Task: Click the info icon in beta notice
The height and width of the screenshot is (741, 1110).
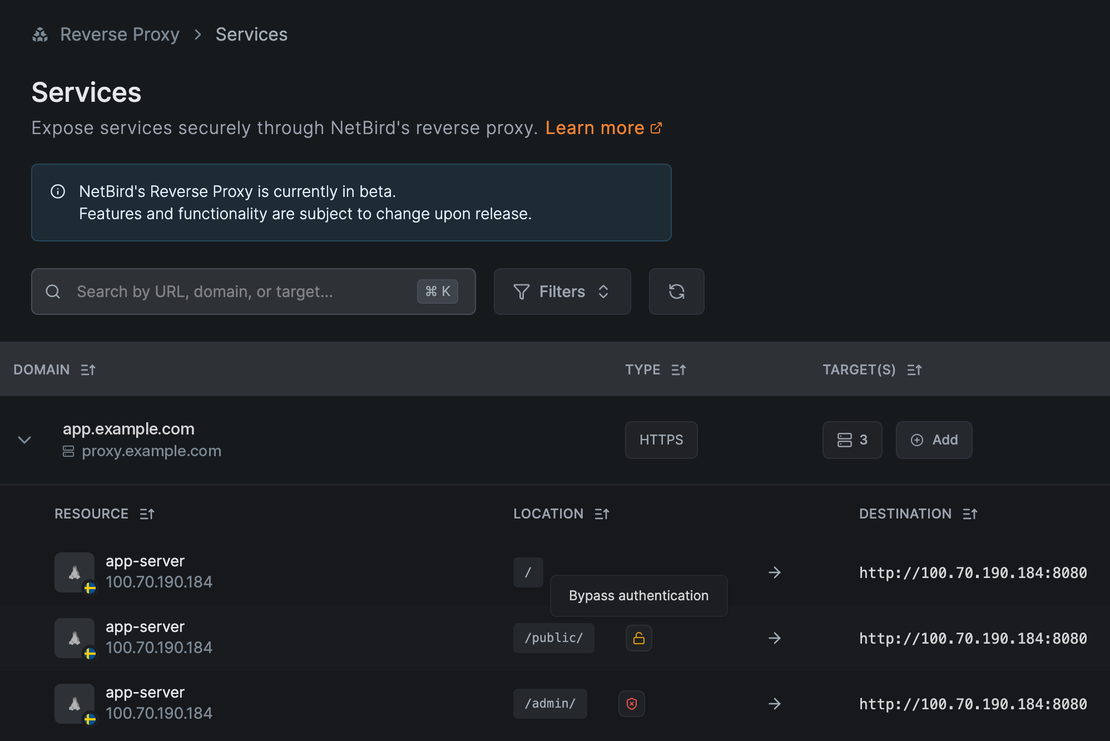Action: coord(58,191)
